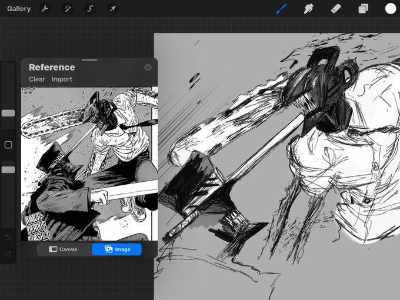Open the active color picker circle
Screen dimensions: 400x300
[391, 9]
